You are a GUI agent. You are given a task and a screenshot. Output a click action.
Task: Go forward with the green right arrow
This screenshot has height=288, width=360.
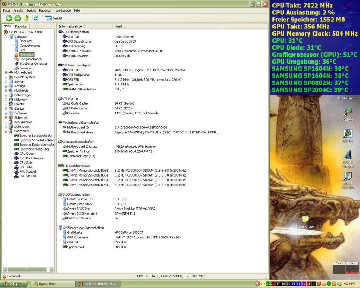(18, 18)
